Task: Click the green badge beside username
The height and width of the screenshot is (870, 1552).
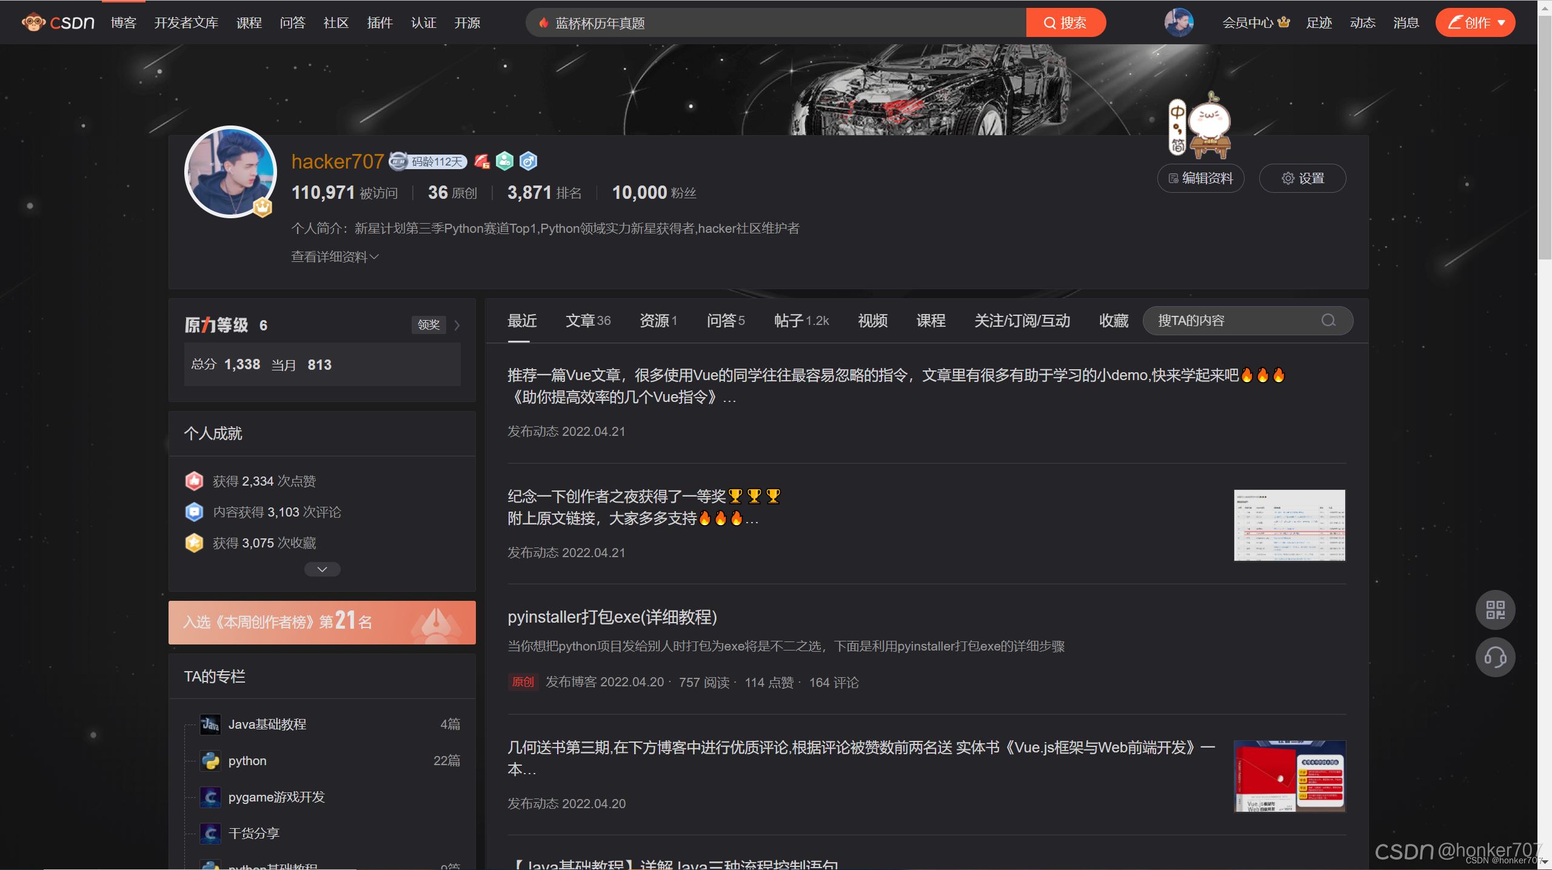Action: pos(504,161)
